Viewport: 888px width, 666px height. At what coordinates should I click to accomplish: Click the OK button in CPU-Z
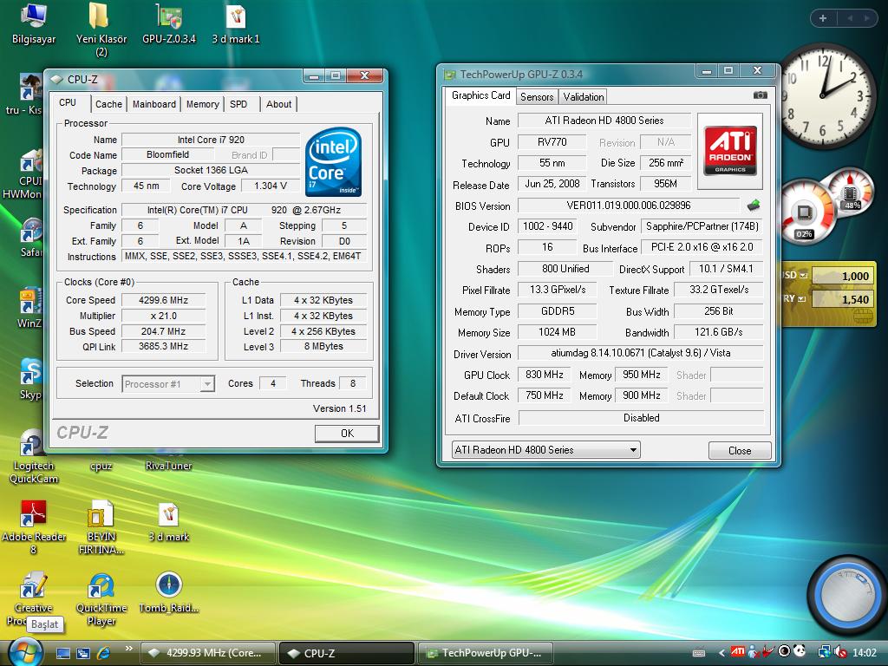(x=347, y=434)
